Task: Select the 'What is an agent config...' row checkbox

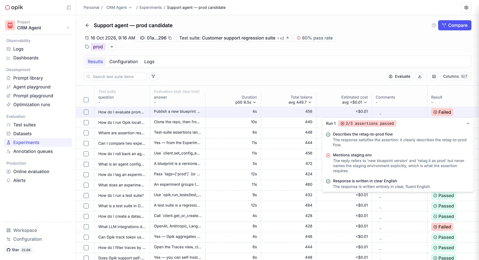Action: coord(86,164)
